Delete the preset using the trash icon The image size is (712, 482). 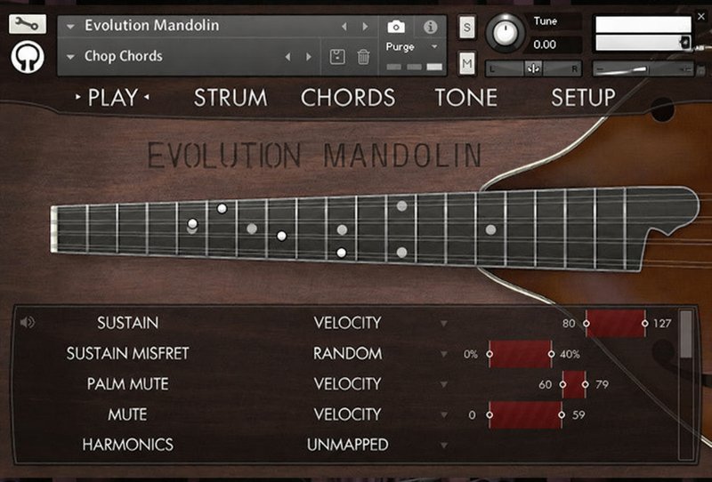coord(363,57)
